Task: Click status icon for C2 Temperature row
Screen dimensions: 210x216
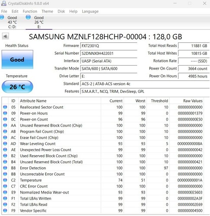Action: (5, 180)
